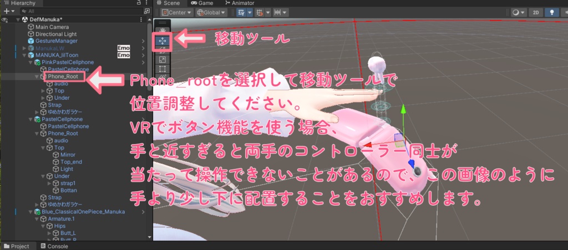Image resolution: width=568 pixels, height=250 pixels.
Task: Select the Hierarchy tab
Action: [21, 3]
